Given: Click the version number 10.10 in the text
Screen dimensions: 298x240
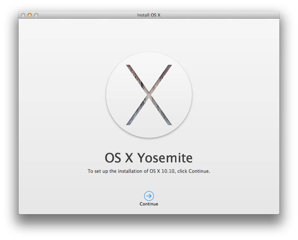Looking at the screenshot, I should [168, 171].
